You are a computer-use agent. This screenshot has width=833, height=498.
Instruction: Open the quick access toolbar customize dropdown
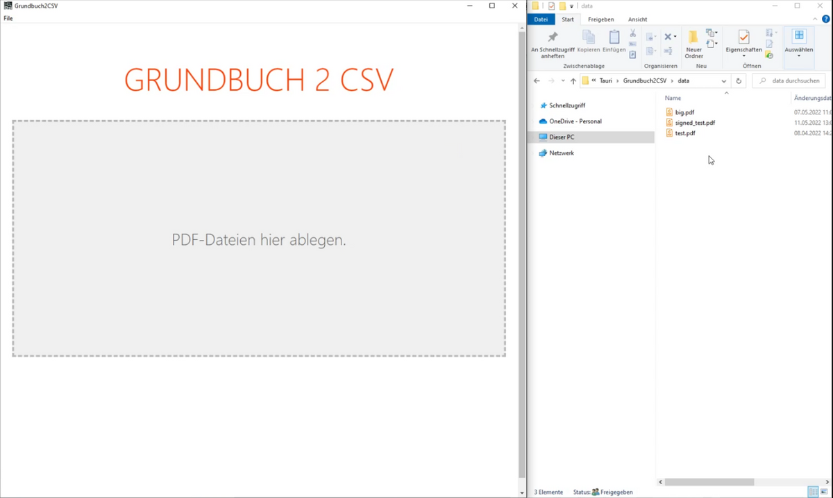coord(571,6)
